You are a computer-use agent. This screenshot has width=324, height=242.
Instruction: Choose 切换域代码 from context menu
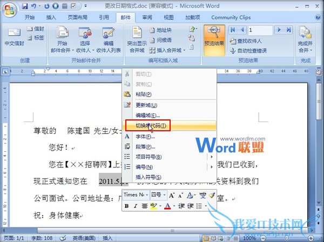(x=170, y=125)
